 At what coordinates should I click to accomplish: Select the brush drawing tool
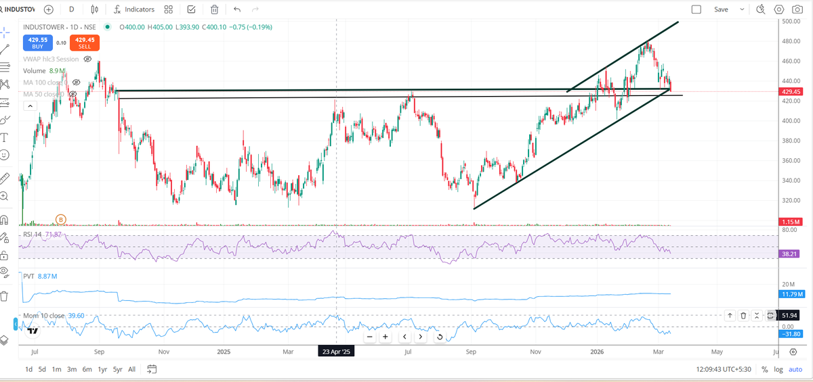click(5, 120)
